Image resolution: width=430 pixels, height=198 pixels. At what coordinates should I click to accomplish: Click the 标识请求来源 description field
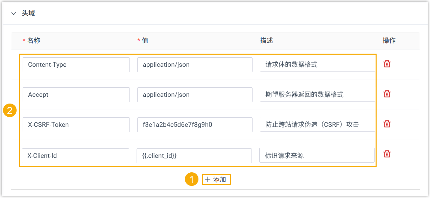click(317, 156)
